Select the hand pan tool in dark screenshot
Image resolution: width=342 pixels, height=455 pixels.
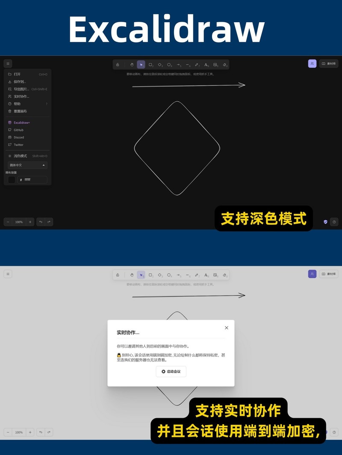(132, 64)
